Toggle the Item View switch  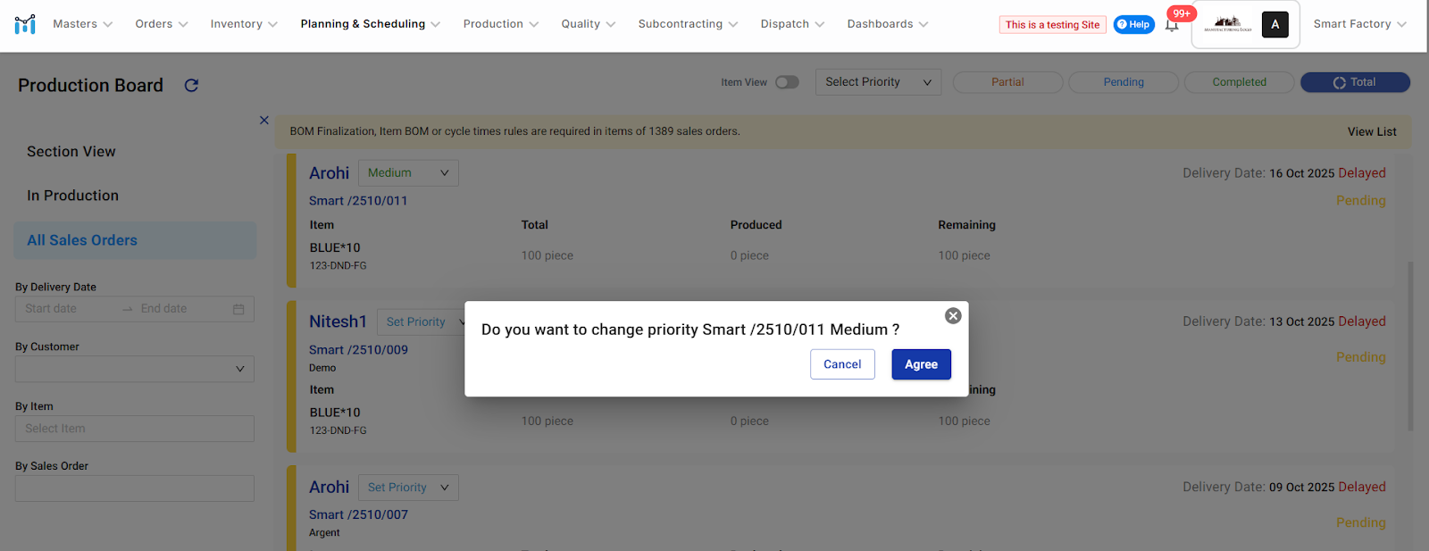[786, 82]
